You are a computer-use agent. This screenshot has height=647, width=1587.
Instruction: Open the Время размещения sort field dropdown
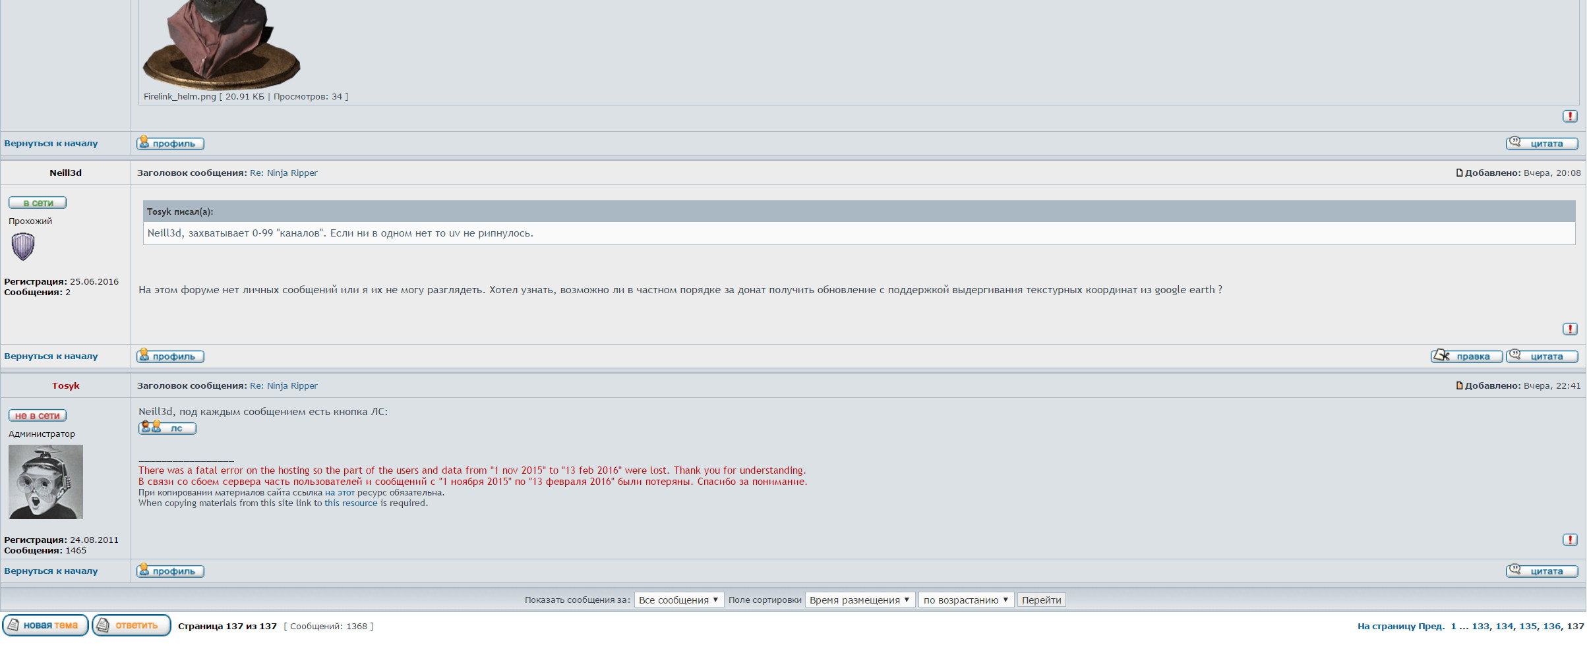[859, 600]
